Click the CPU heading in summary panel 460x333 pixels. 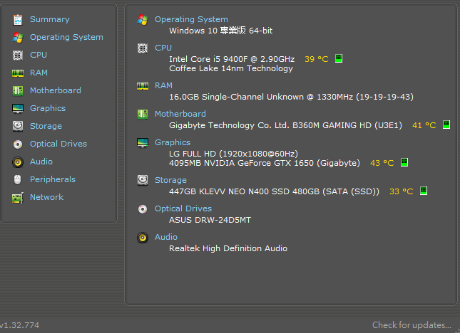coord(163,48)
